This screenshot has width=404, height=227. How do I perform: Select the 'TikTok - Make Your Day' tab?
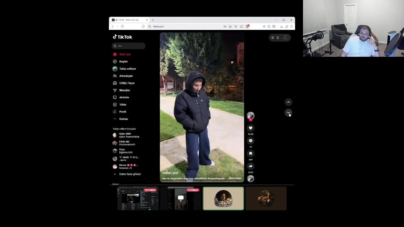[130, 20]
